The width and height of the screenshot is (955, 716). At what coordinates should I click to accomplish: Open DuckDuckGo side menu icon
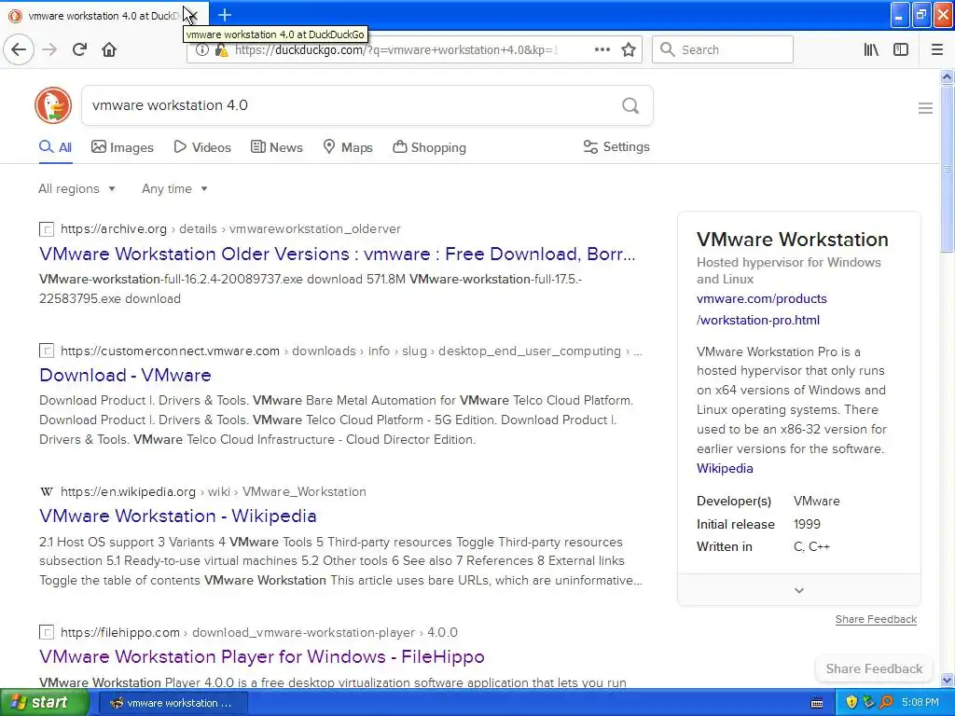(925, 108)
